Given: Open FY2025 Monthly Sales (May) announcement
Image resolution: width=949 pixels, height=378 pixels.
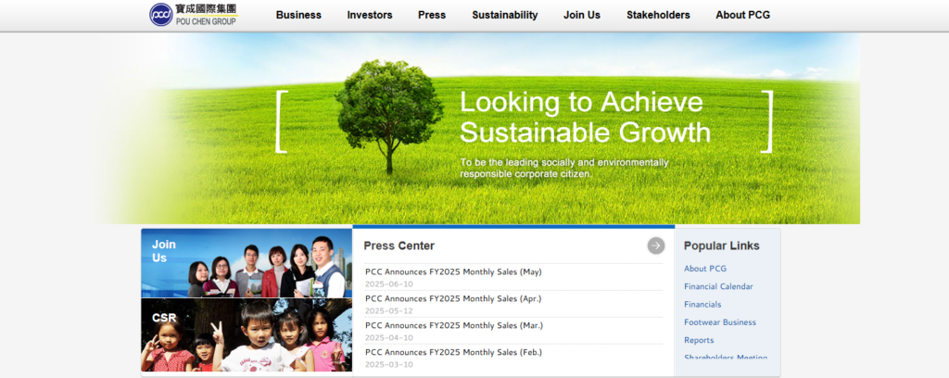Looking at the screenshot, I should pyautogui.click(x=453, y=272).
